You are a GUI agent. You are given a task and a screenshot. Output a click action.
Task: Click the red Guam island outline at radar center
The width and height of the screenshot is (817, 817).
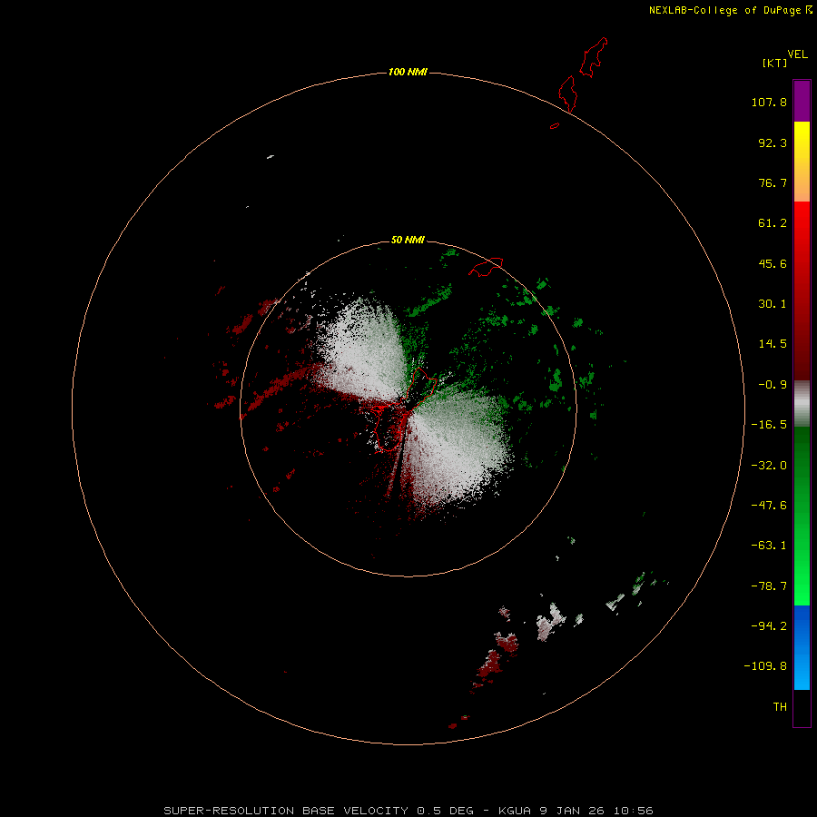406,409
